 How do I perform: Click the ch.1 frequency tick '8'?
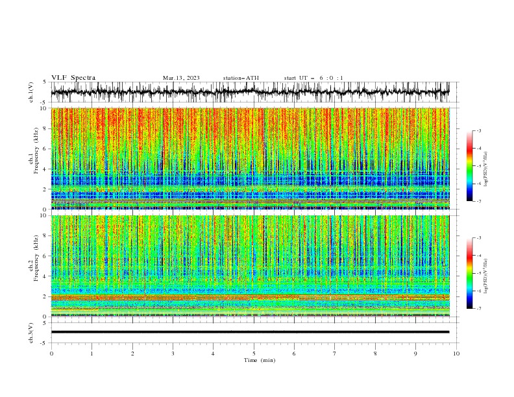(x=45, y=128)
